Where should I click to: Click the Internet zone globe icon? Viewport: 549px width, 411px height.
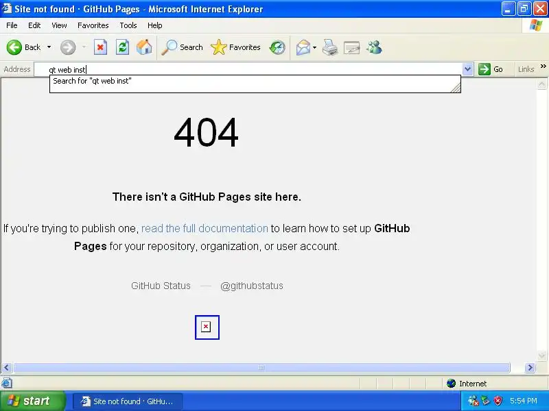pos(451,384)
